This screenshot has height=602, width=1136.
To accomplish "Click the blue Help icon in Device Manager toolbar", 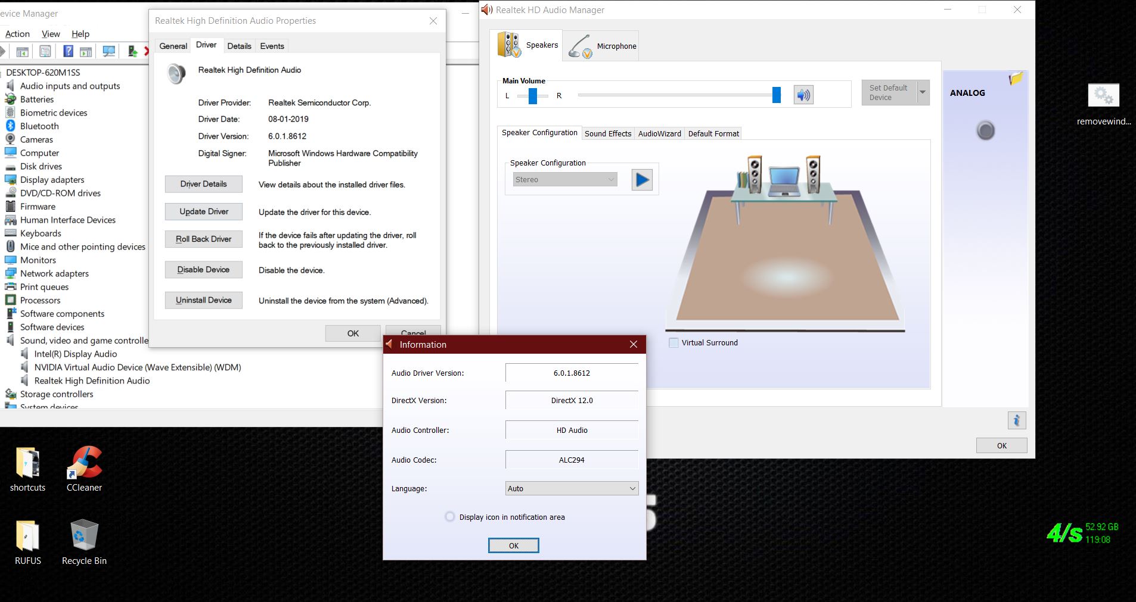I will pyautogui.click(x=69, y=52).
